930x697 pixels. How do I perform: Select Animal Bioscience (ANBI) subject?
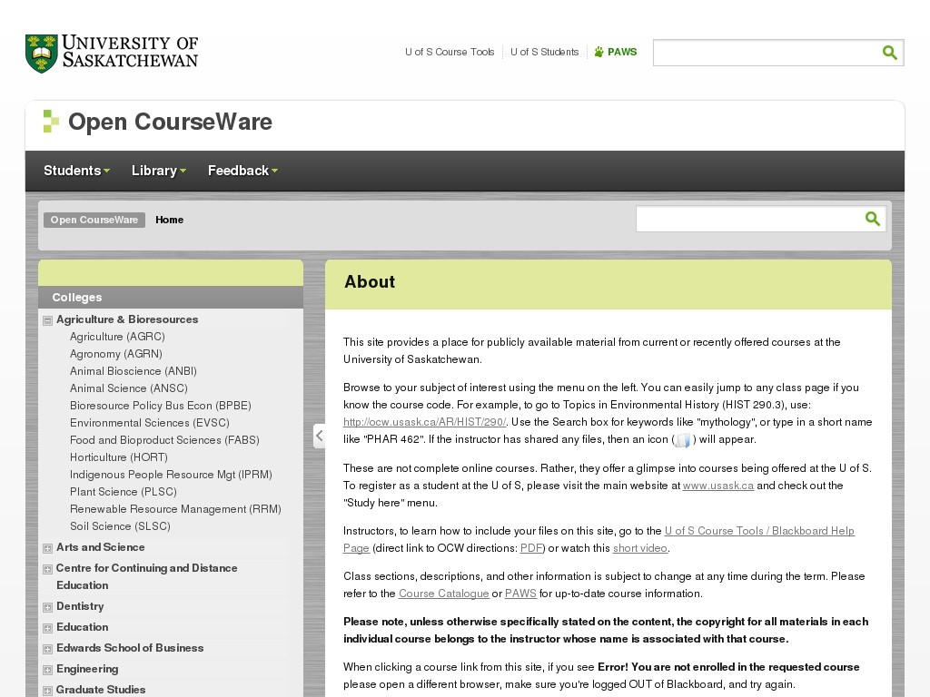tap(134, 371)
